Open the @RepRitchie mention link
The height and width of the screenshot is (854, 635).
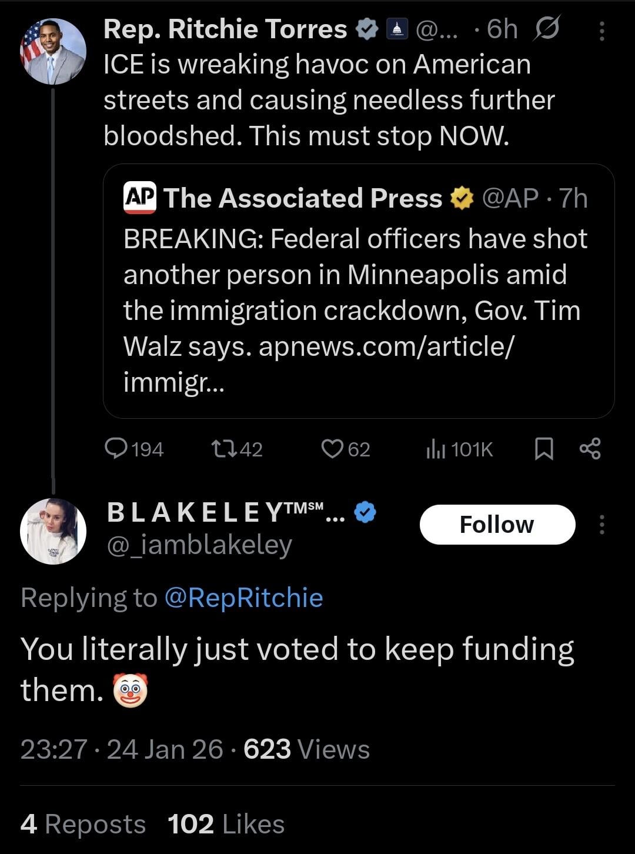[x=243, y=598]
